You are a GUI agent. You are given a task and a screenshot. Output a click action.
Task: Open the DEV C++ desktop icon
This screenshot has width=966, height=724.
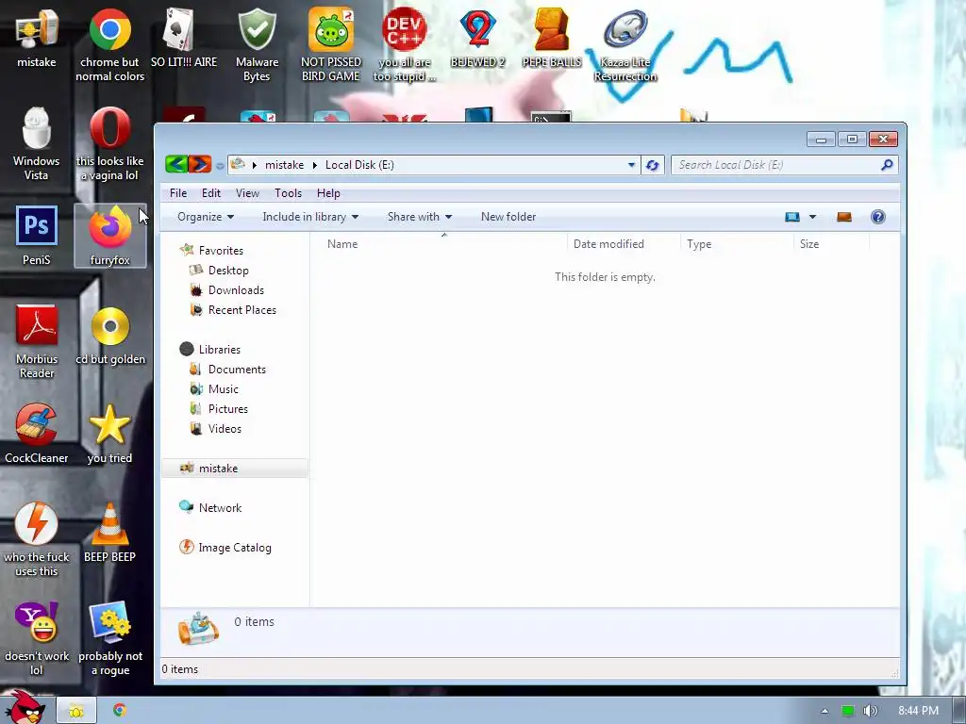pyautogui.click(x=404, y=45)
